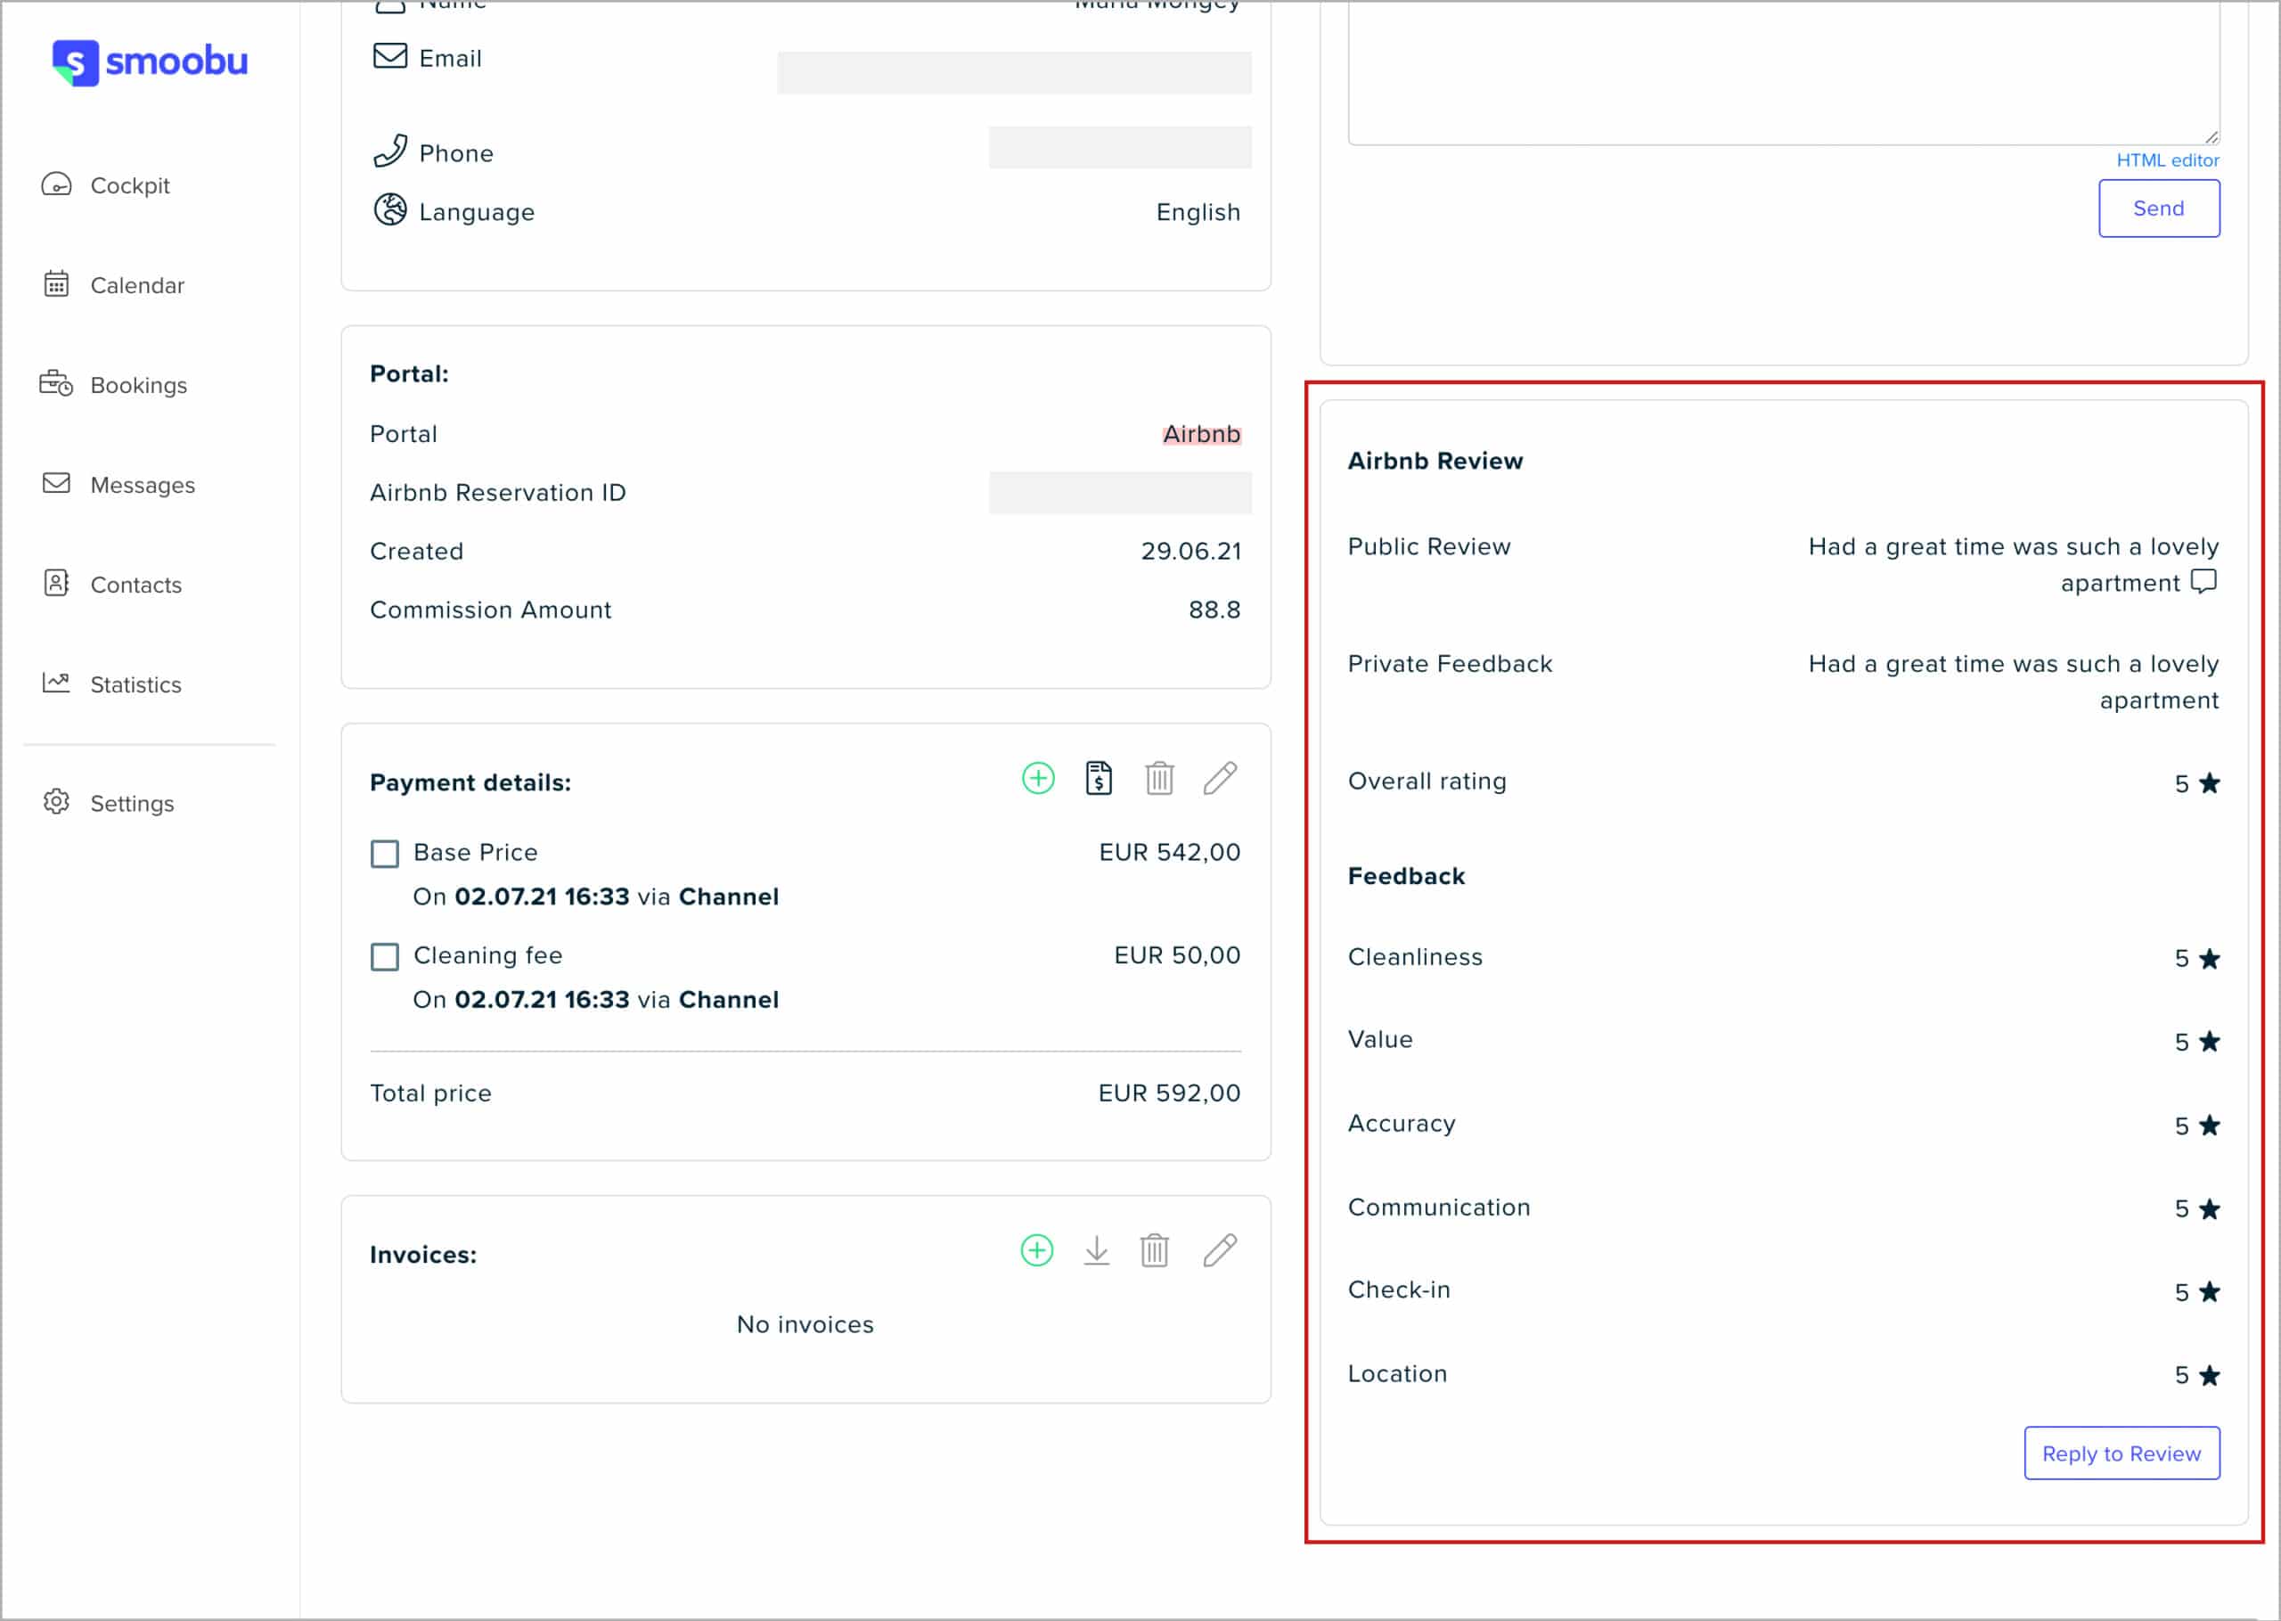Open the Bookings section
Image resolution: width=2281 pixels, height=1621 pixels.
pos(138,384)
